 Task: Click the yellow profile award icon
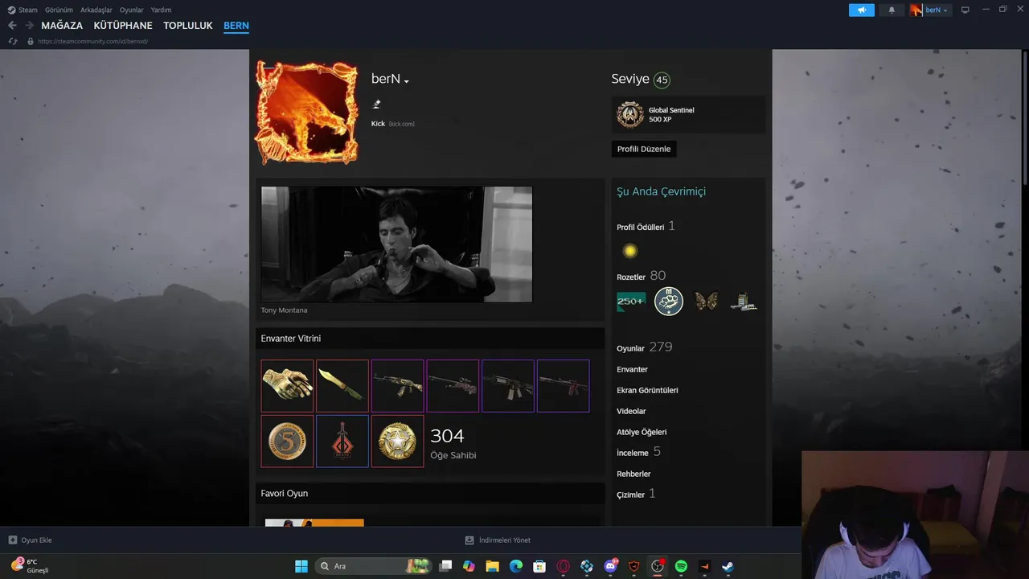[x=630, y=252]
